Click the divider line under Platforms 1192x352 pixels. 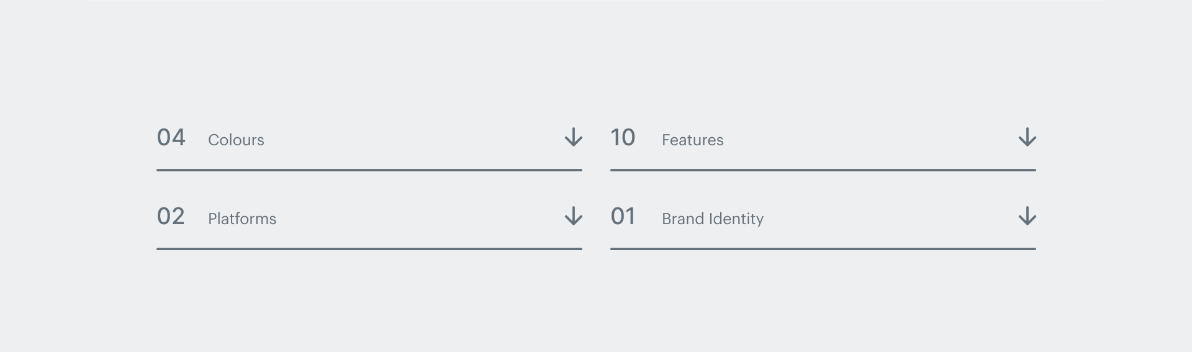(369, 248)
